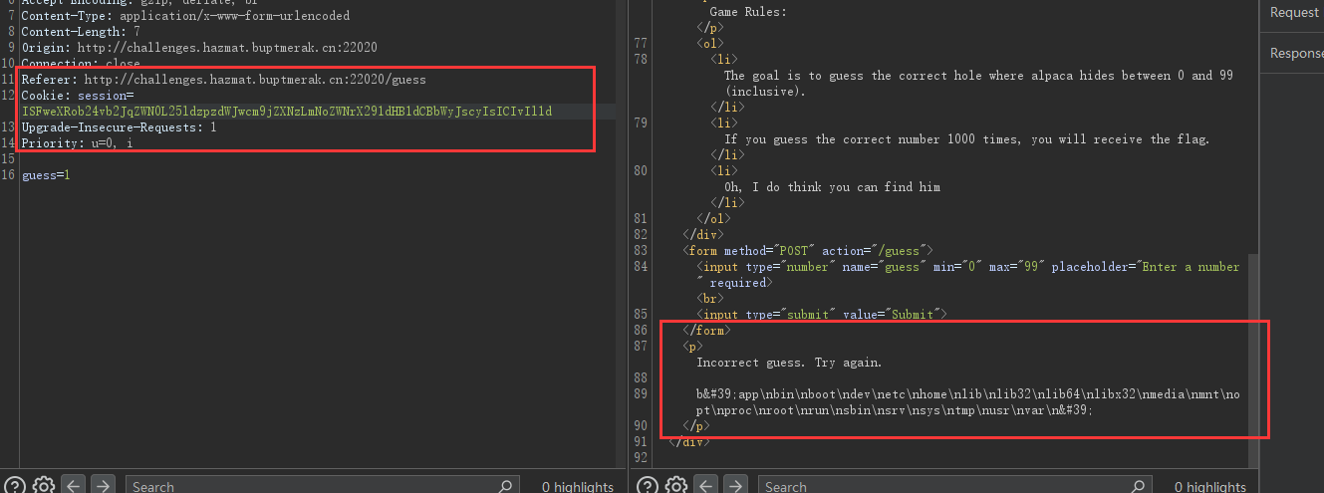Viewport: 1324px width, 493px height.
Task: Click the Upgrade-Insecure-Requests header line
Action: [x=120, y=127]
